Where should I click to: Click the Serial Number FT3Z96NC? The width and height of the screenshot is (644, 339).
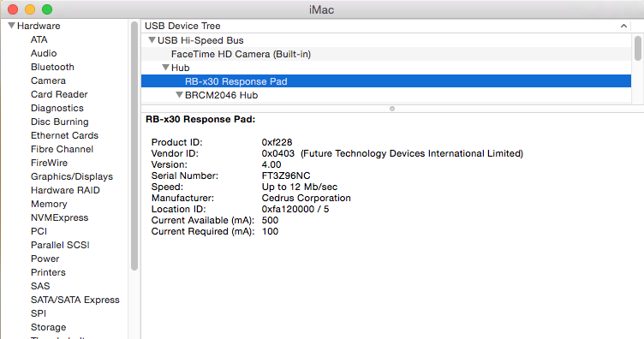pyautogui.click(x=286, y=175)
